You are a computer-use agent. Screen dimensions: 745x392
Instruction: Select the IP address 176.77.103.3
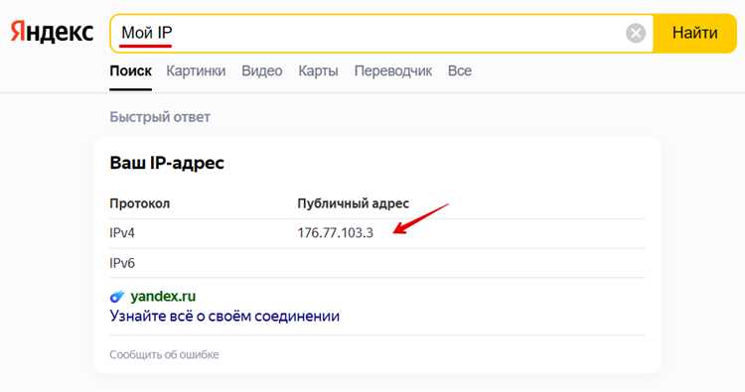[336, 233]
